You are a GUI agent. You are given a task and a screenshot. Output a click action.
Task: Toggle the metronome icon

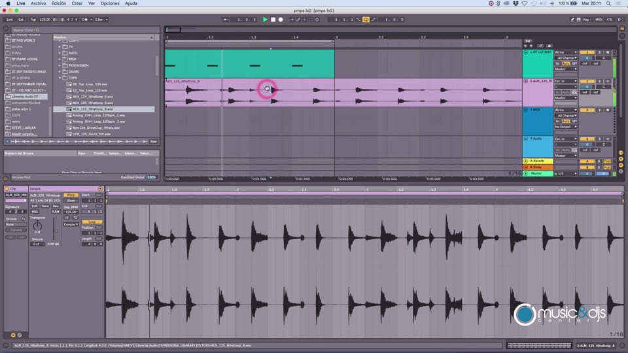(x=84, y=19)
